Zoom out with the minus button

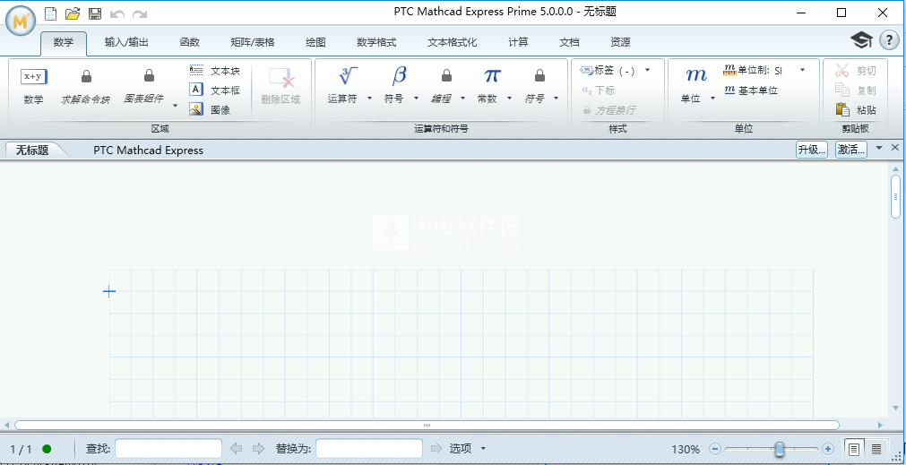point(715,448)
